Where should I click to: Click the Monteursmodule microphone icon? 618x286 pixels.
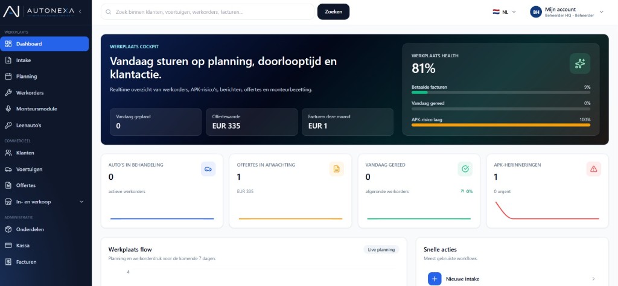pos(8,109)
